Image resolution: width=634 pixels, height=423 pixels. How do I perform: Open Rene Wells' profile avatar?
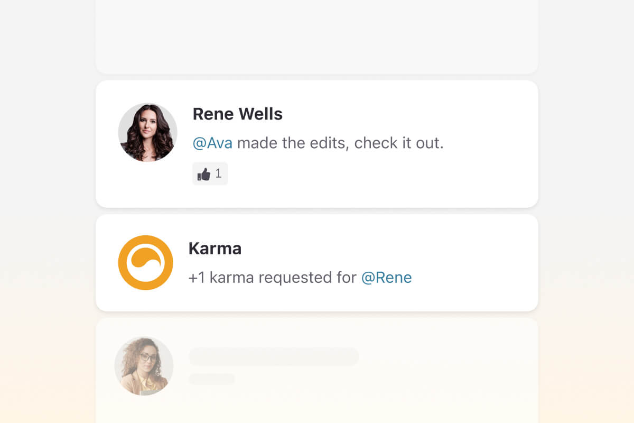pos(147,132)
